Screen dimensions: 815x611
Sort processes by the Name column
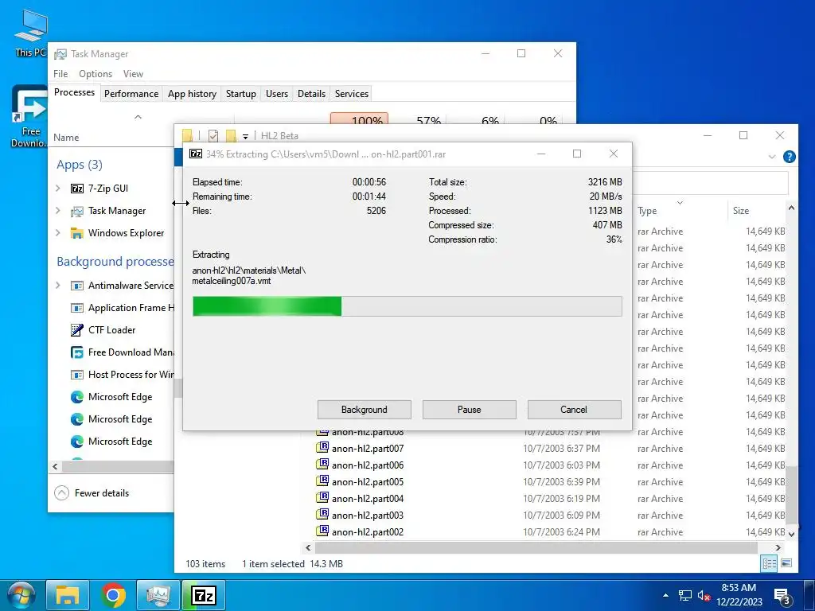(66, 137)
